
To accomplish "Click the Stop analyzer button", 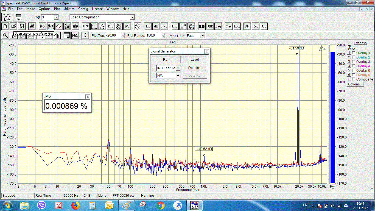I will click(x=18, y=17).
